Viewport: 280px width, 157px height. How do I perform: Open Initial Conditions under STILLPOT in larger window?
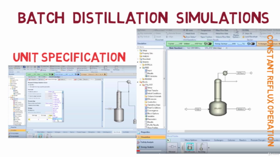click(x=153, y=93)
